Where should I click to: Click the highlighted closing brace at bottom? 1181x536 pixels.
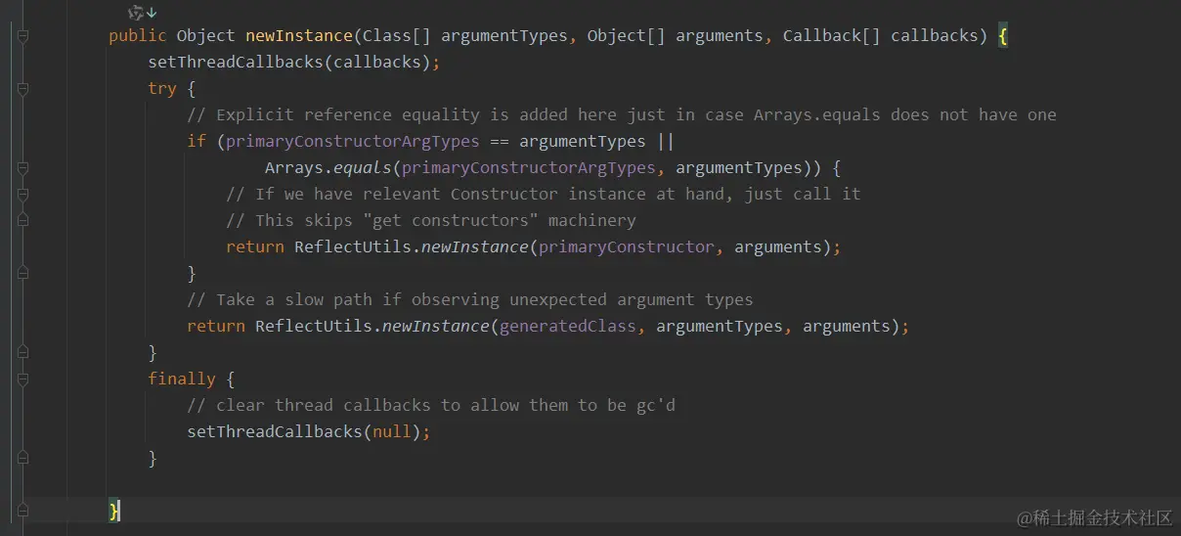click(x=114, y=511)
